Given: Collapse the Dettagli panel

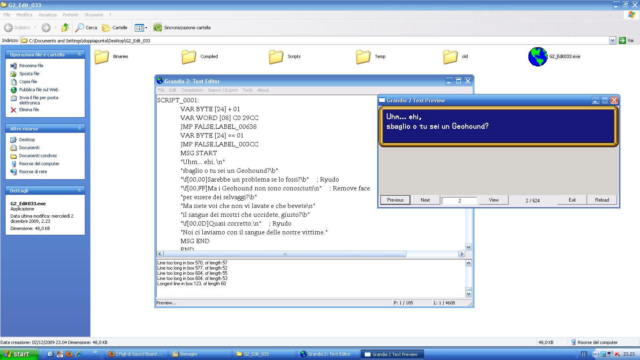Looking at the screenshot, I should pos(79,190).
